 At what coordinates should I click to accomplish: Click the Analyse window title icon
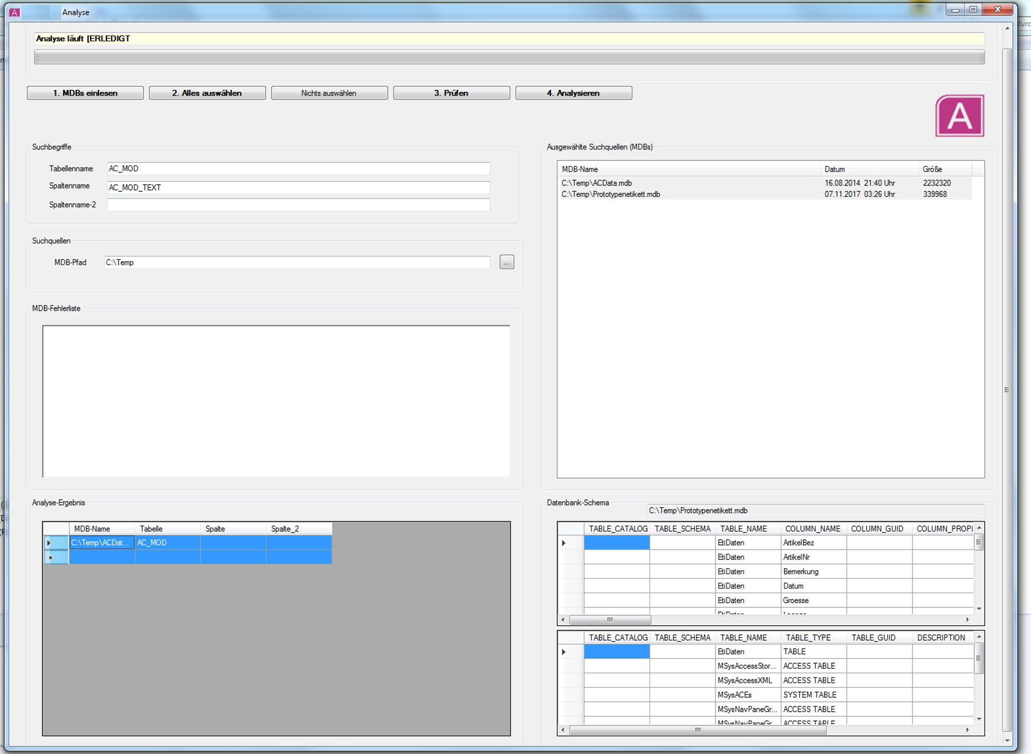click(15, 12)
